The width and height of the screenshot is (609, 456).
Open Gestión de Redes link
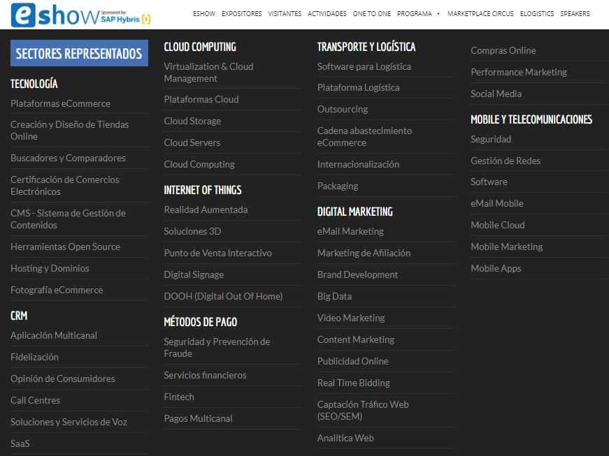click(x=505, y=161)
